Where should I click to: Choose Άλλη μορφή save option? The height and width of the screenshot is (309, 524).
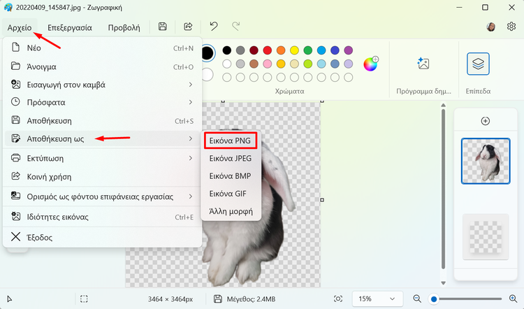tap(231, 211)
